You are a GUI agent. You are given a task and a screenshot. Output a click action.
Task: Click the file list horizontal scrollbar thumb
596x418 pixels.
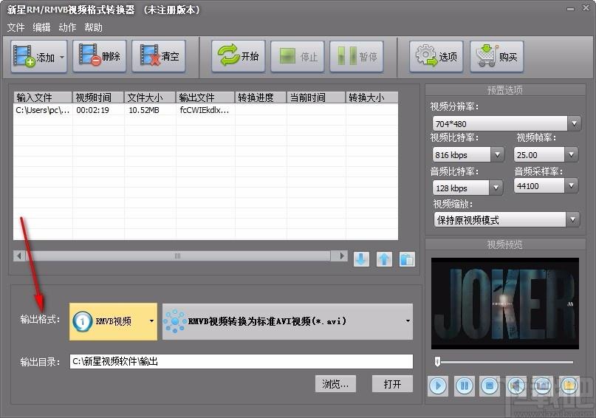click(178, 256)
